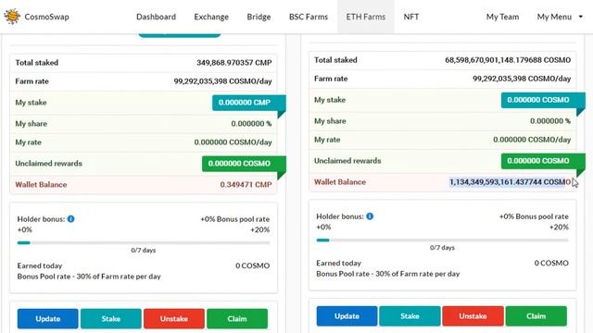Select the ETH Farms tab
This screenshot has width=593, height=333.
[x=366, y=17]
